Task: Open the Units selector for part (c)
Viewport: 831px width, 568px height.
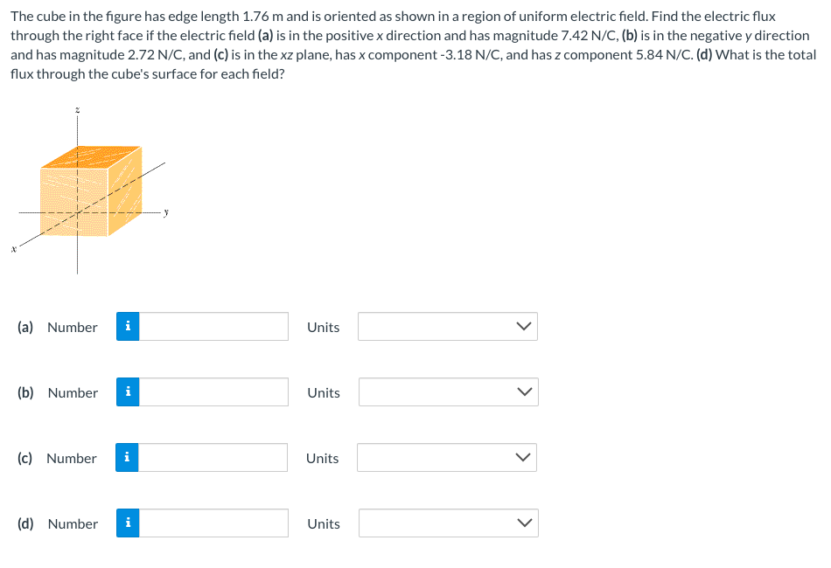Action: pos(447,458)
